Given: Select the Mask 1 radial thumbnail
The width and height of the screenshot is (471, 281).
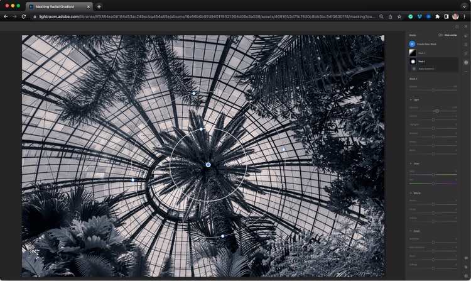Looking at the screenshot, I should tap(413, 62).
